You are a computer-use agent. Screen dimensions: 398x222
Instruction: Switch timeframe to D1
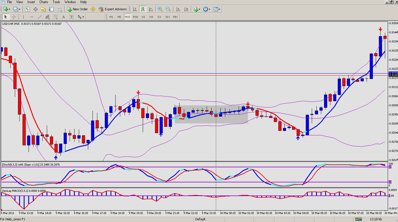click(x=159, y=17)
